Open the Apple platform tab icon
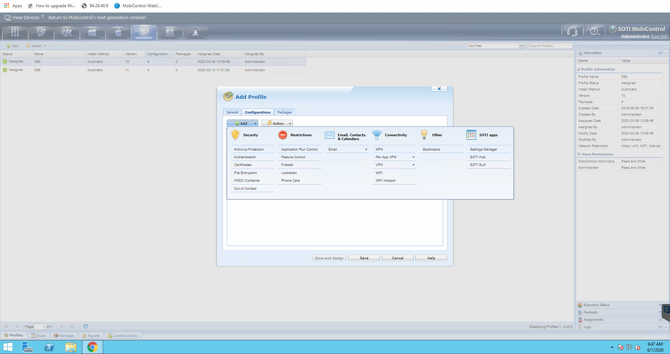Image resolution: width=670 pixels, height=354 pixels. click(x=118, y=32)
